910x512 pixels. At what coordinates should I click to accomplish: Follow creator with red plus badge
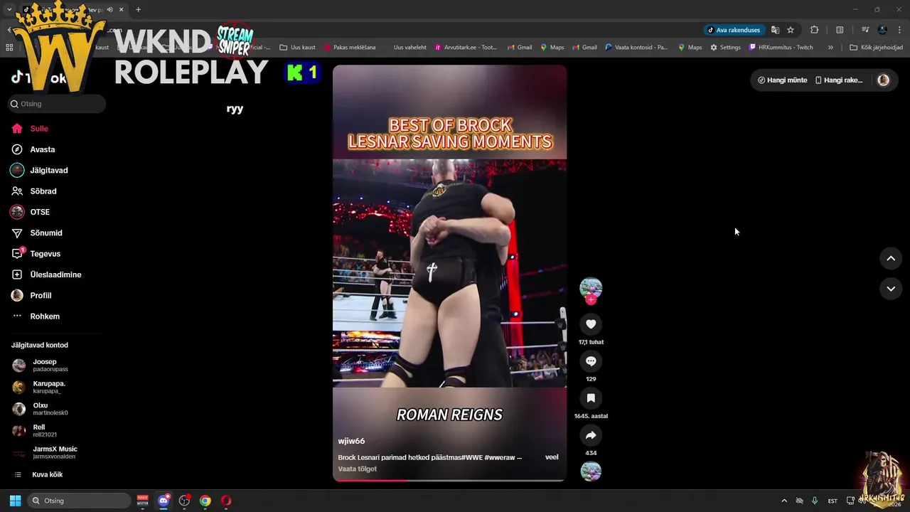click(591, 299)
